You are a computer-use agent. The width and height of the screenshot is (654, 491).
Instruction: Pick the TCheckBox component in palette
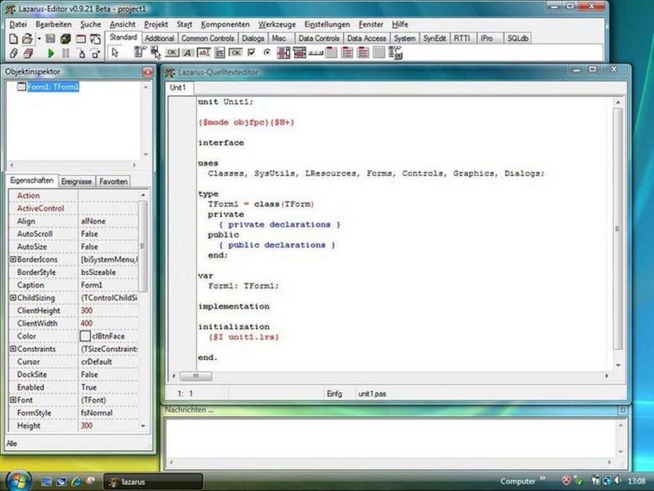pos(251,53)
